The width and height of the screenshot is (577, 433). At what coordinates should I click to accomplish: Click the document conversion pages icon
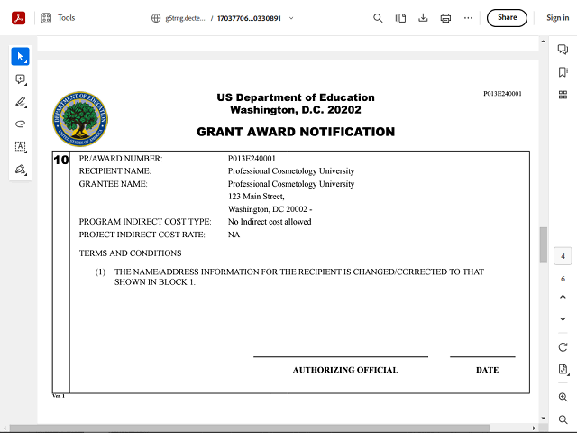point(400,18)
